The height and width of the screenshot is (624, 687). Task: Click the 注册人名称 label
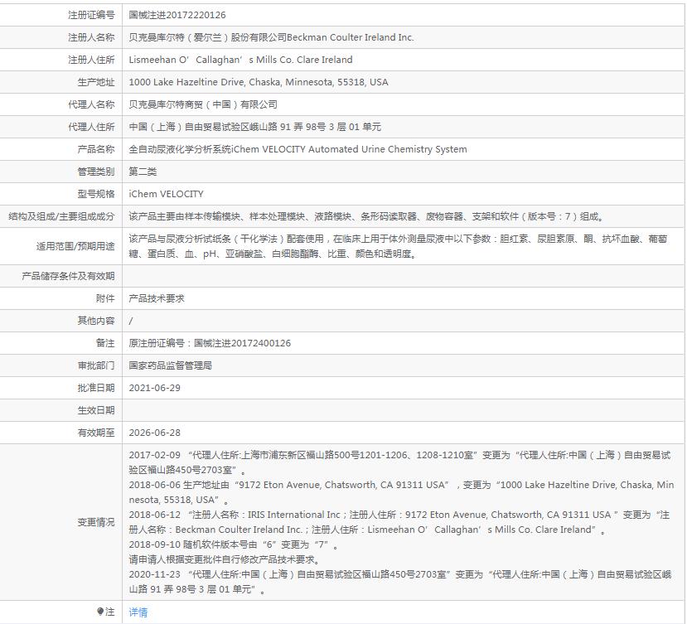(91, 37)
